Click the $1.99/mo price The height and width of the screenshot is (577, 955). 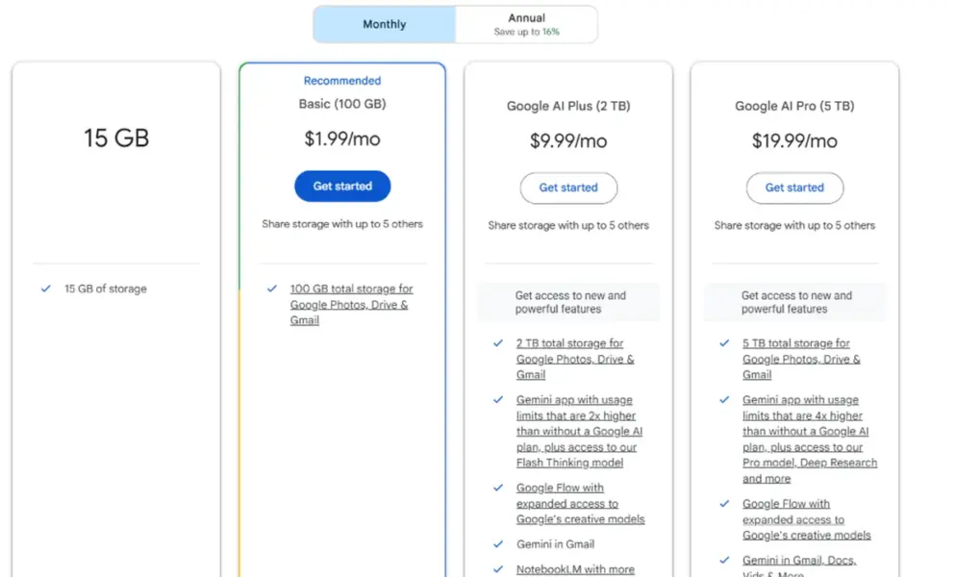tap(342, 138)
